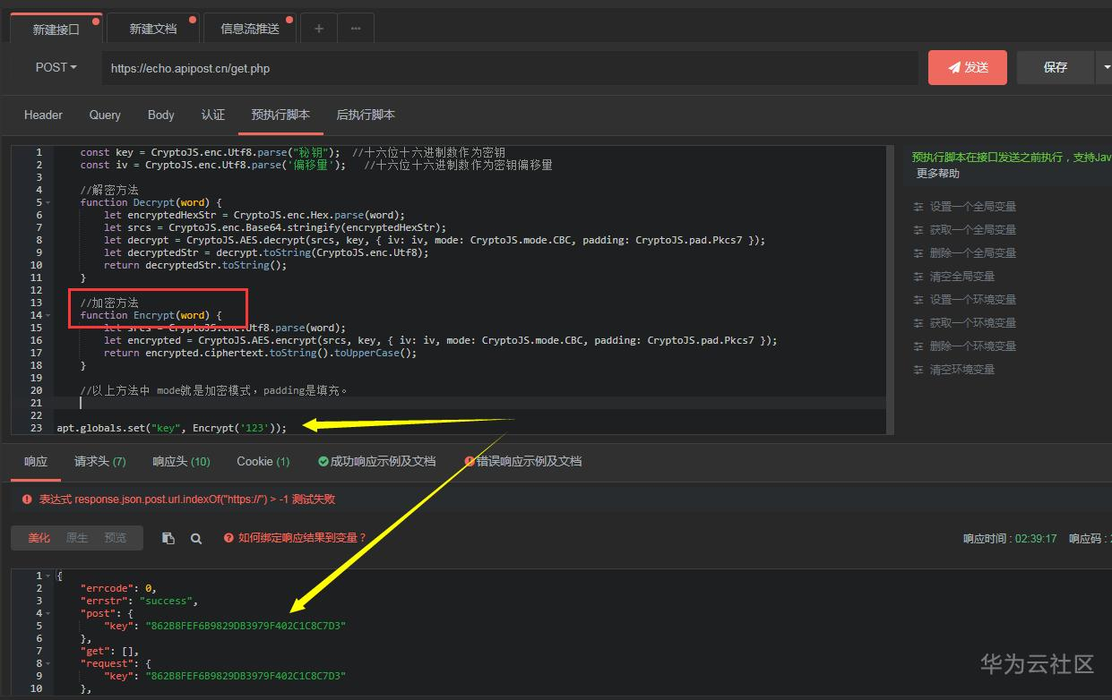This screenshot has width=1112, height=700.
Task: Open 如何绑定响应结果到变量？ help link
Action: [296, 538]
